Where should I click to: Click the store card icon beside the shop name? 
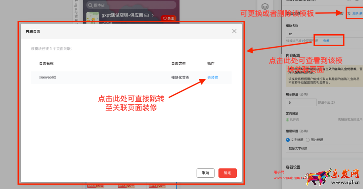click(147, 16)
